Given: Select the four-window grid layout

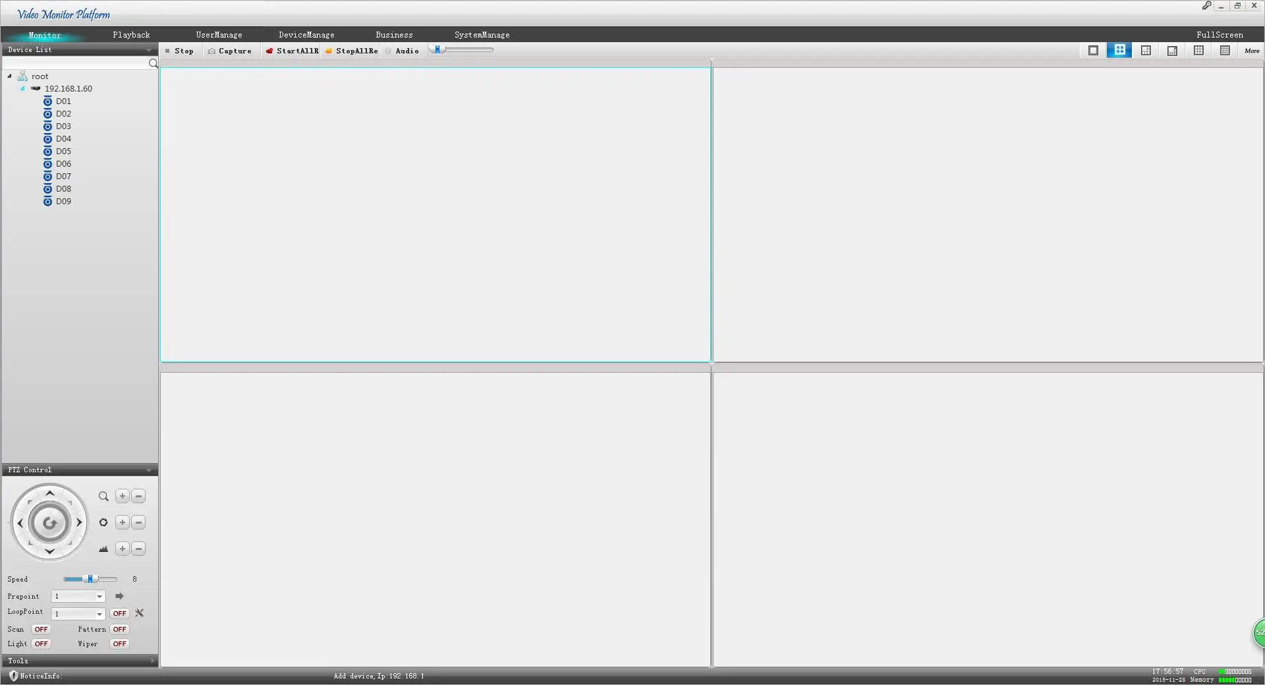Looking at the screenshot, I should 1119,51.
